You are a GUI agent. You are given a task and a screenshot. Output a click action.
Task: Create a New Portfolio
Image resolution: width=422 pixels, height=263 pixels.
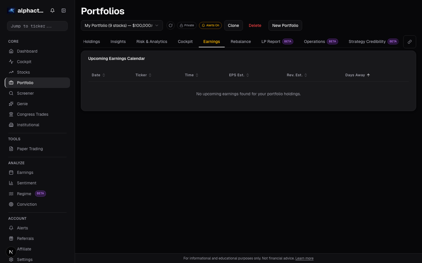285,25
